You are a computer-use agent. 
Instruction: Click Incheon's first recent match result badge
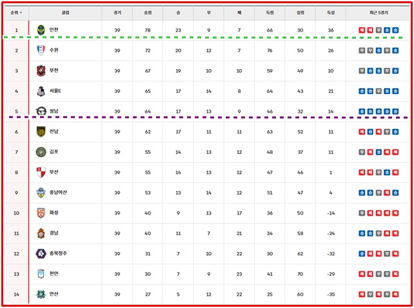pyautogui.click(x=362, y=30)
